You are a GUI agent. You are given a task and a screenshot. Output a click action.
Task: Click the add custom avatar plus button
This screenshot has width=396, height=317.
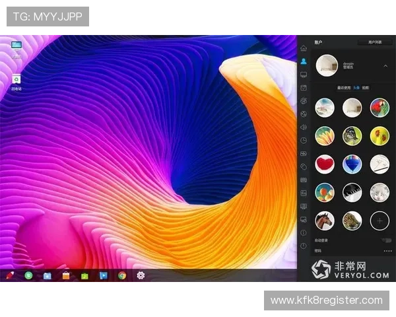(379, 221)
